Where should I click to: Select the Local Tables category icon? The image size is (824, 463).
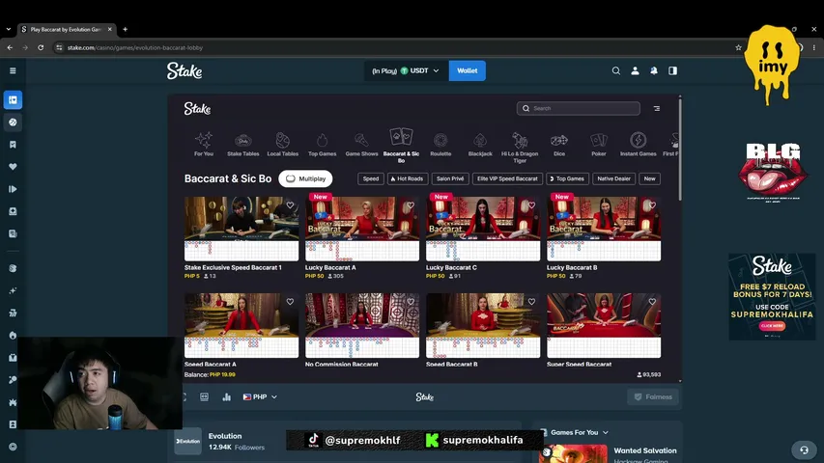pos(283,140)
